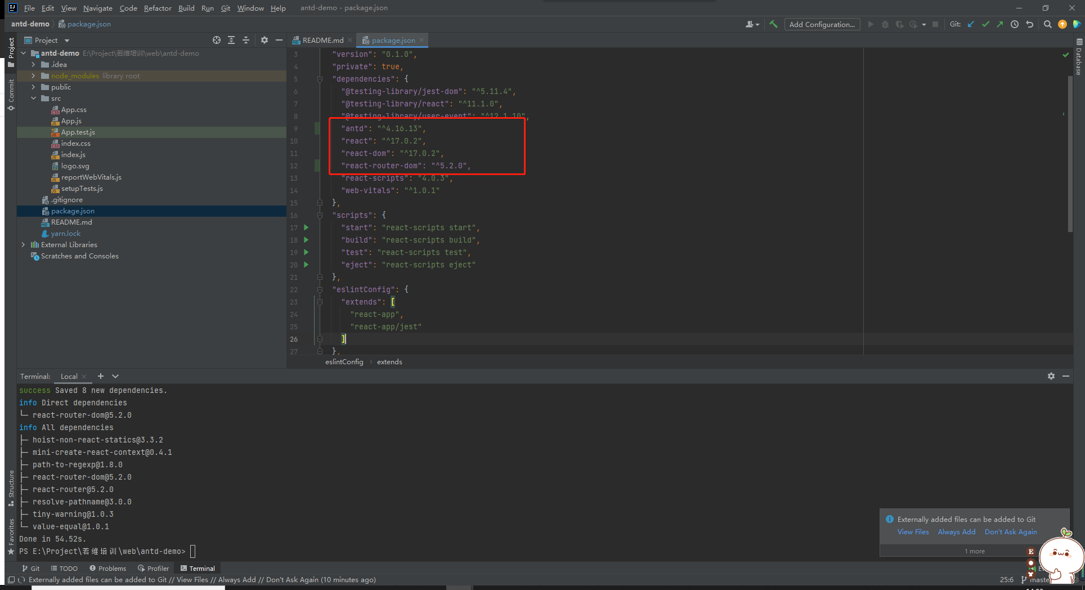Screen dimensions: 1085x590
Task: Hide the Project tool window
Action: point(279,40)
